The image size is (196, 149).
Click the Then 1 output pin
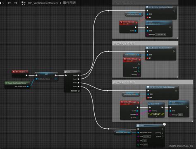click(78, 79)
